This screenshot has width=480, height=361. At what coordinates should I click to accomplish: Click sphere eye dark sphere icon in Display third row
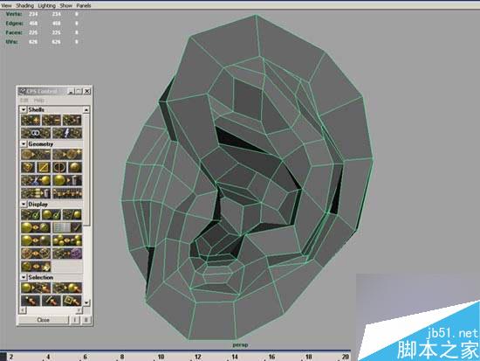[x=36, y=240]
